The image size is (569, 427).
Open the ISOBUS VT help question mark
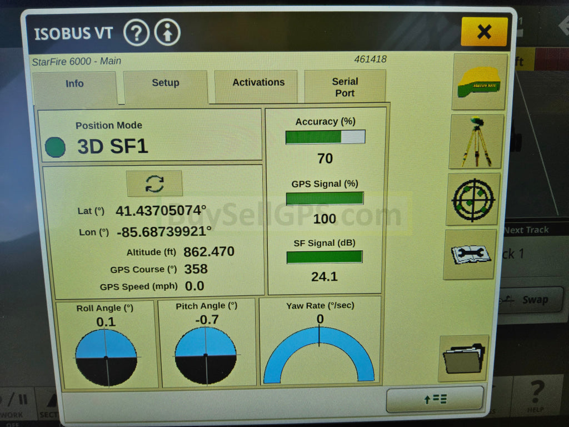click(136, 33)
